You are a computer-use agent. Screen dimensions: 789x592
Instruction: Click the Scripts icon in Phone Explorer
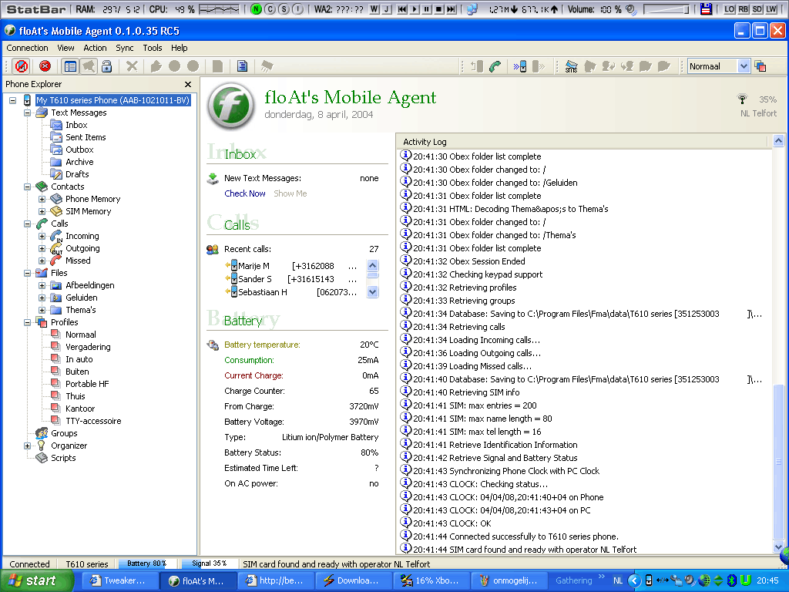tap(42, 458)
